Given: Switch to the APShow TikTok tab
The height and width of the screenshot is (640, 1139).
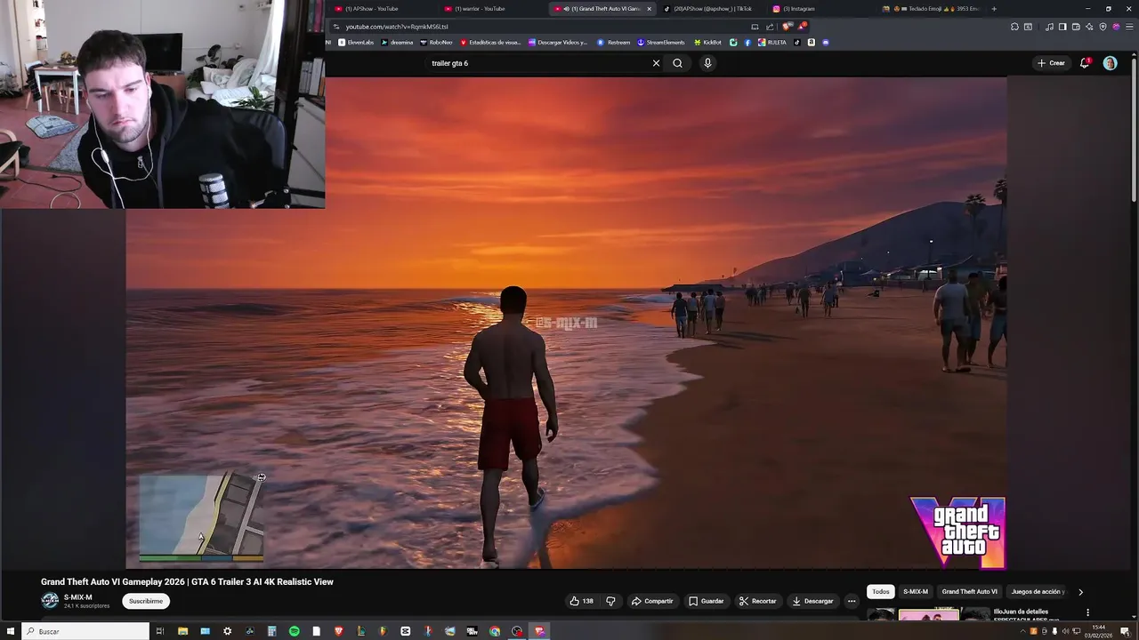Looking at the screenshot, I should [x=712, y=9].
